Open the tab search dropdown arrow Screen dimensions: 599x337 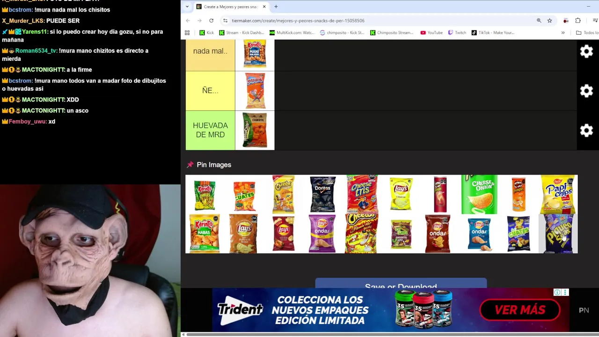click(x=187, y=7)
